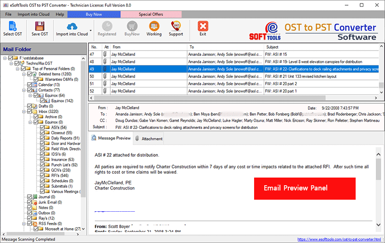Open the Buy Now menu item

click(94, 14)
